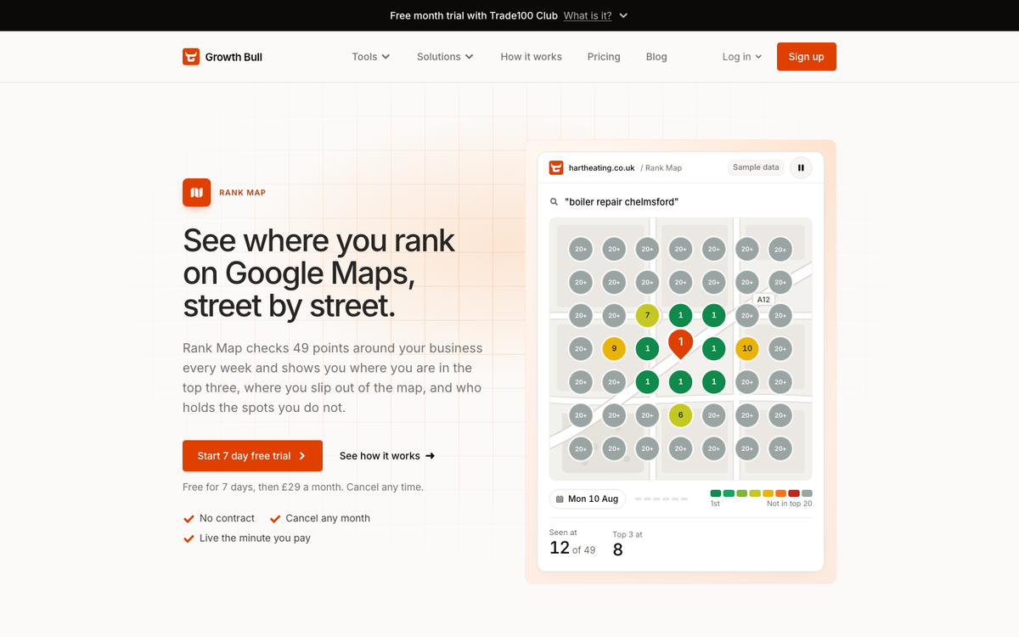This screenshot has height=637, width=1019.
Task: Click the grey Not in top 20 swatch
Action: 807,493
